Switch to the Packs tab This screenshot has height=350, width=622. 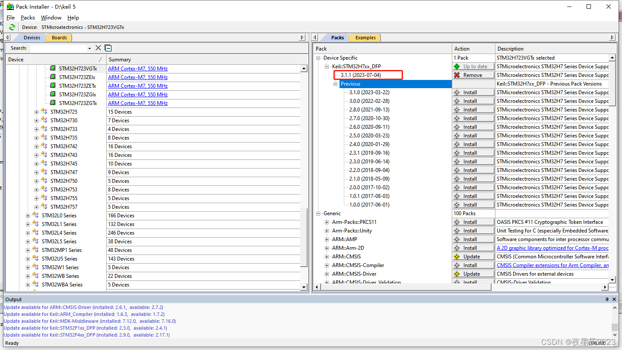(337, 38)
